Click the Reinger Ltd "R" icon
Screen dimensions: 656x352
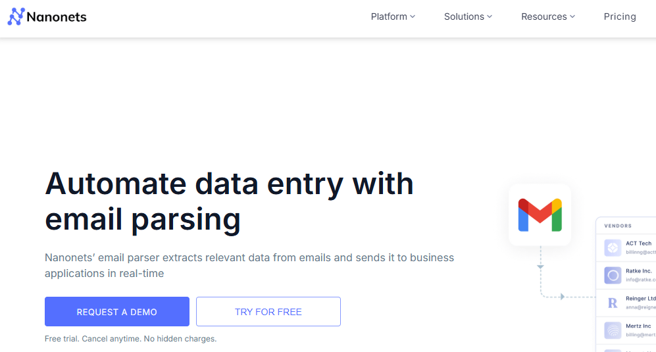coord(613,303)
